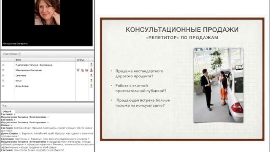Click the bullet text Продажа нестандартного дорогого продукта
The image size is (270, 152).
pyautogui.click(x=139, y=73)
